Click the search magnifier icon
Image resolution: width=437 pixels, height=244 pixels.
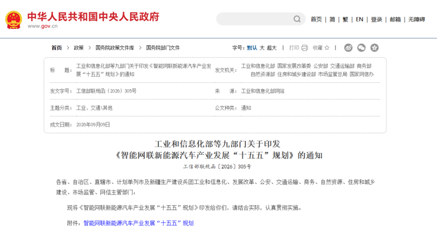click(297, 19)
